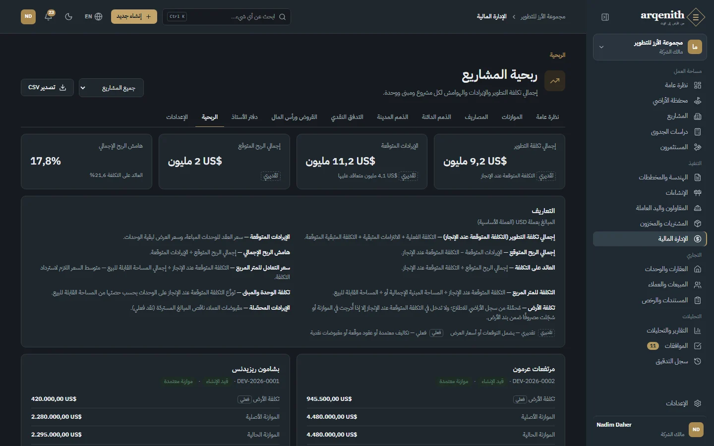
Task: Open التقارير والتحليلات in the sidebar
Action: click(650, 331)
